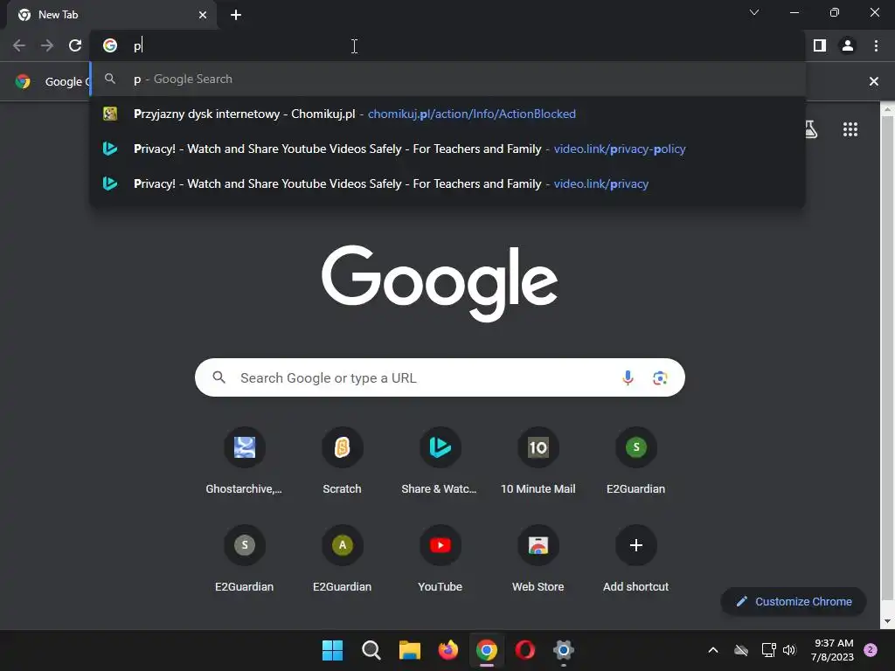The image size is (895, 671).
Task: Select the video.link/privacy-policy suggestion
Action: (x=448, y=149)
